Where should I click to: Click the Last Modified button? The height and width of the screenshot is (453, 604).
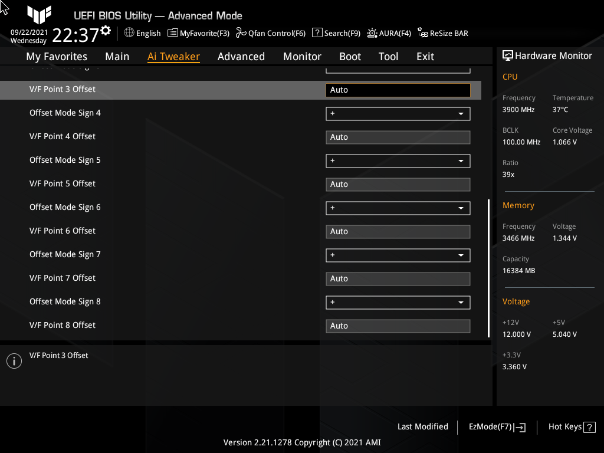pyautogui.click(x=422, y=427)
